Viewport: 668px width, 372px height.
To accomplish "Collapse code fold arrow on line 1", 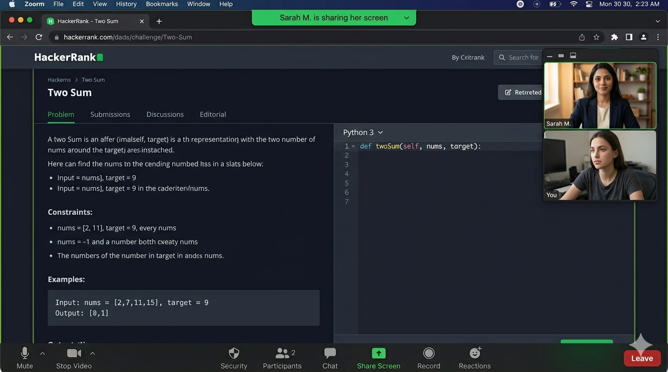I will (x=353, y=146).
